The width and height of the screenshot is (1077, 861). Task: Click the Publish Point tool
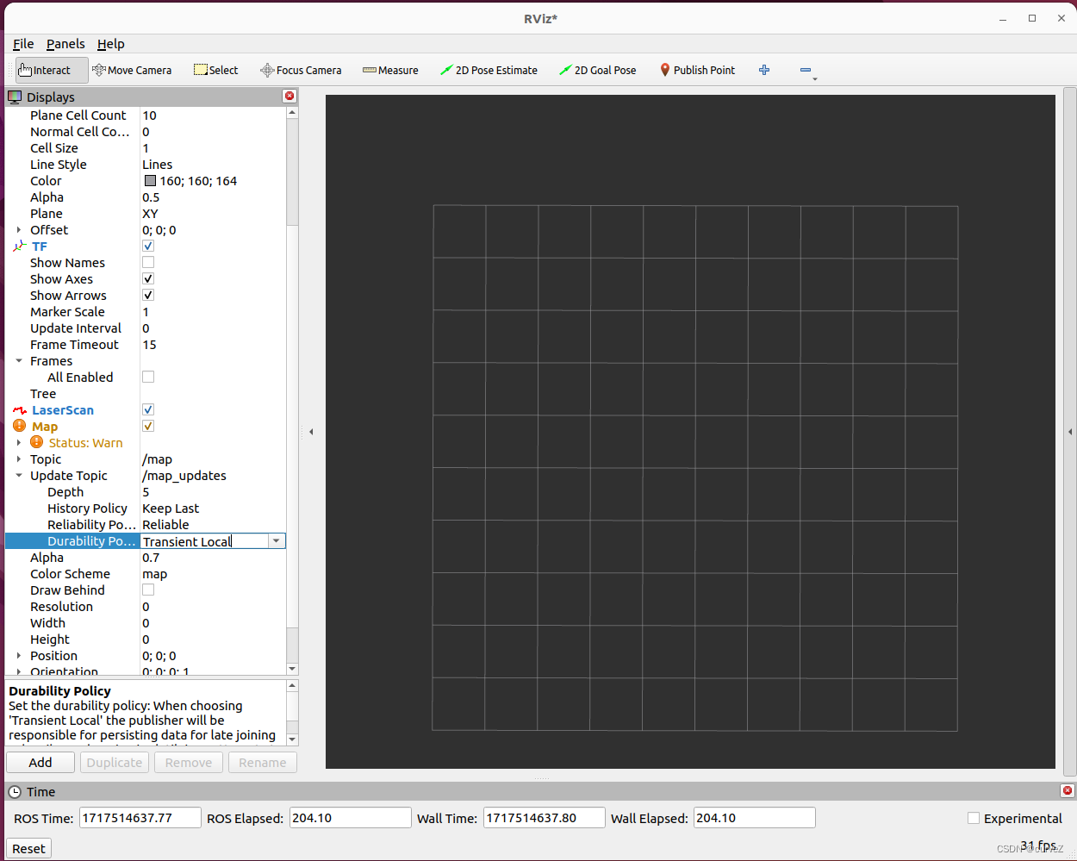click(x=696, y=70)
